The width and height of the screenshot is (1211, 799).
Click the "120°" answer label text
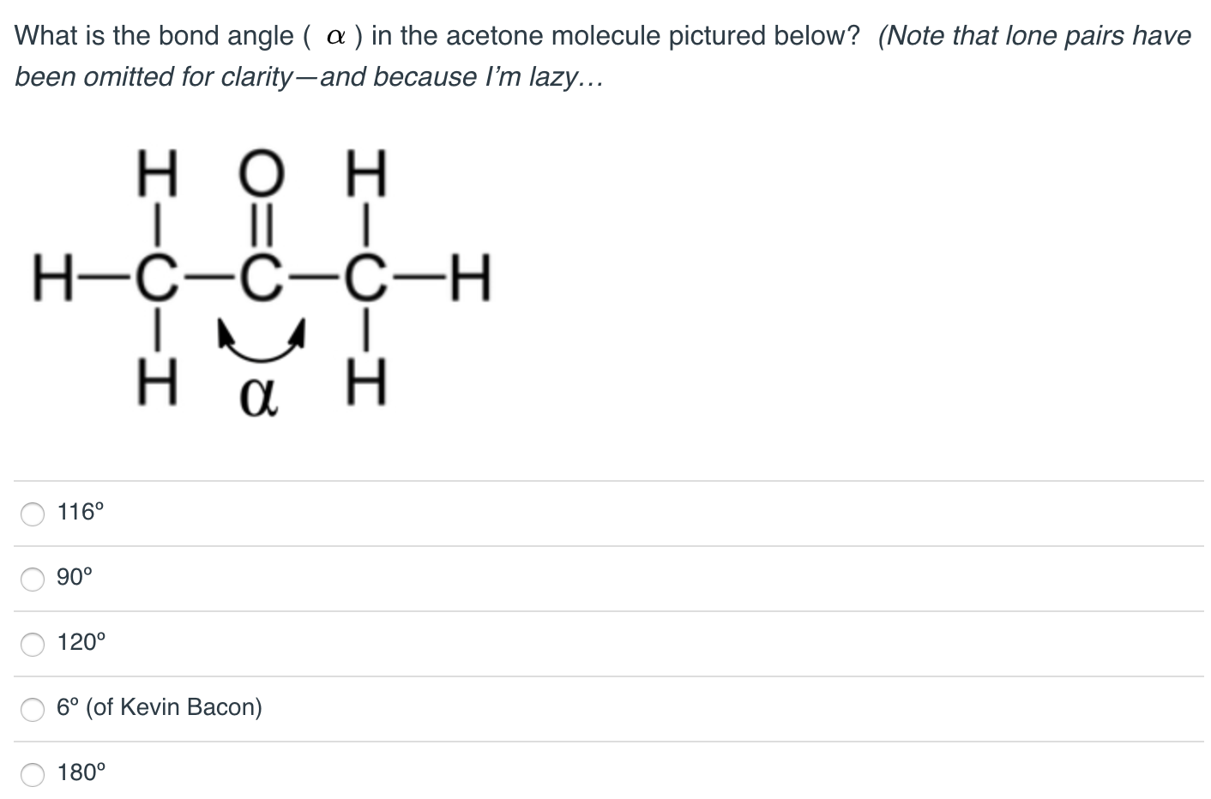[81, 643]
